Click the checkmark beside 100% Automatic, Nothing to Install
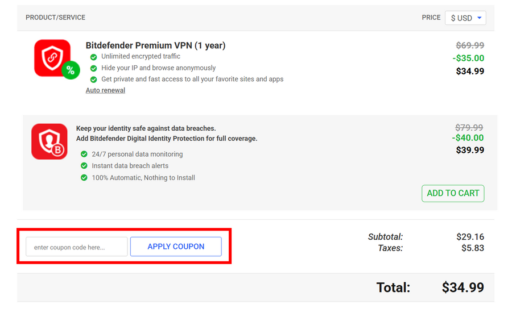 pos(84,178)
